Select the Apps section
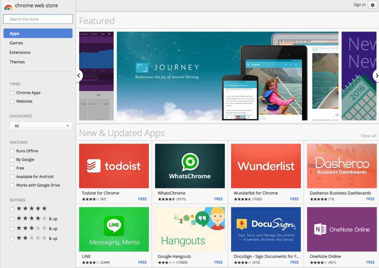Image resolution: width=379 pixels, height=268 pixels. [x=38, y=33]
